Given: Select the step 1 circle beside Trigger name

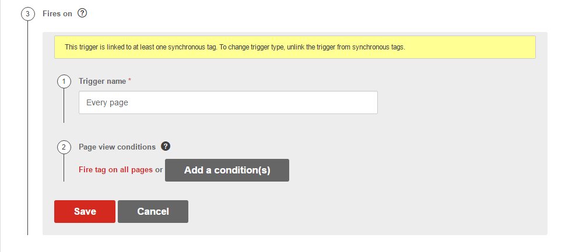Looking at the screenshot, I should point(64,81).
